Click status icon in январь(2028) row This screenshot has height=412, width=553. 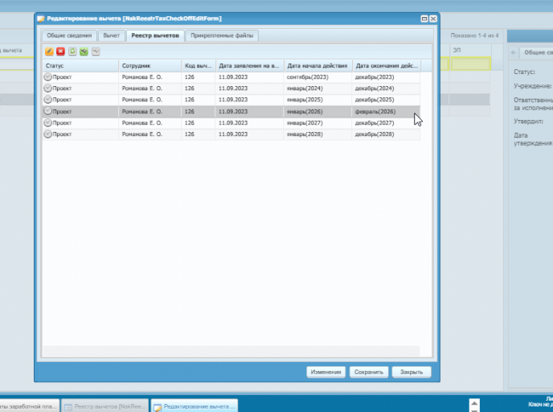(x=47, y=134)
